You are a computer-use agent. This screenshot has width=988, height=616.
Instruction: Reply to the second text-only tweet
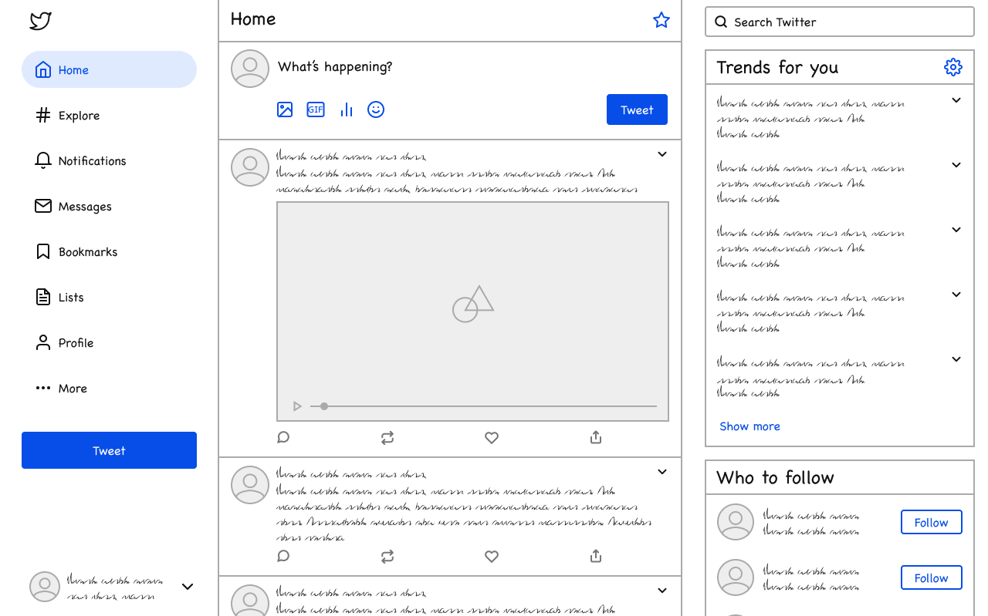click(x=283, y=556)
